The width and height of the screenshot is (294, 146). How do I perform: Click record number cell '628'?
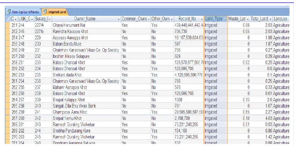click(189, 56)
